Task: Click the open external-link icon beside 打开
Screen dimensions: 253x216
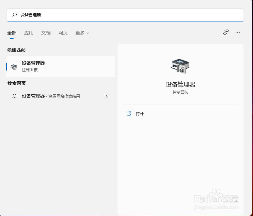Action: tap(129, 114)
